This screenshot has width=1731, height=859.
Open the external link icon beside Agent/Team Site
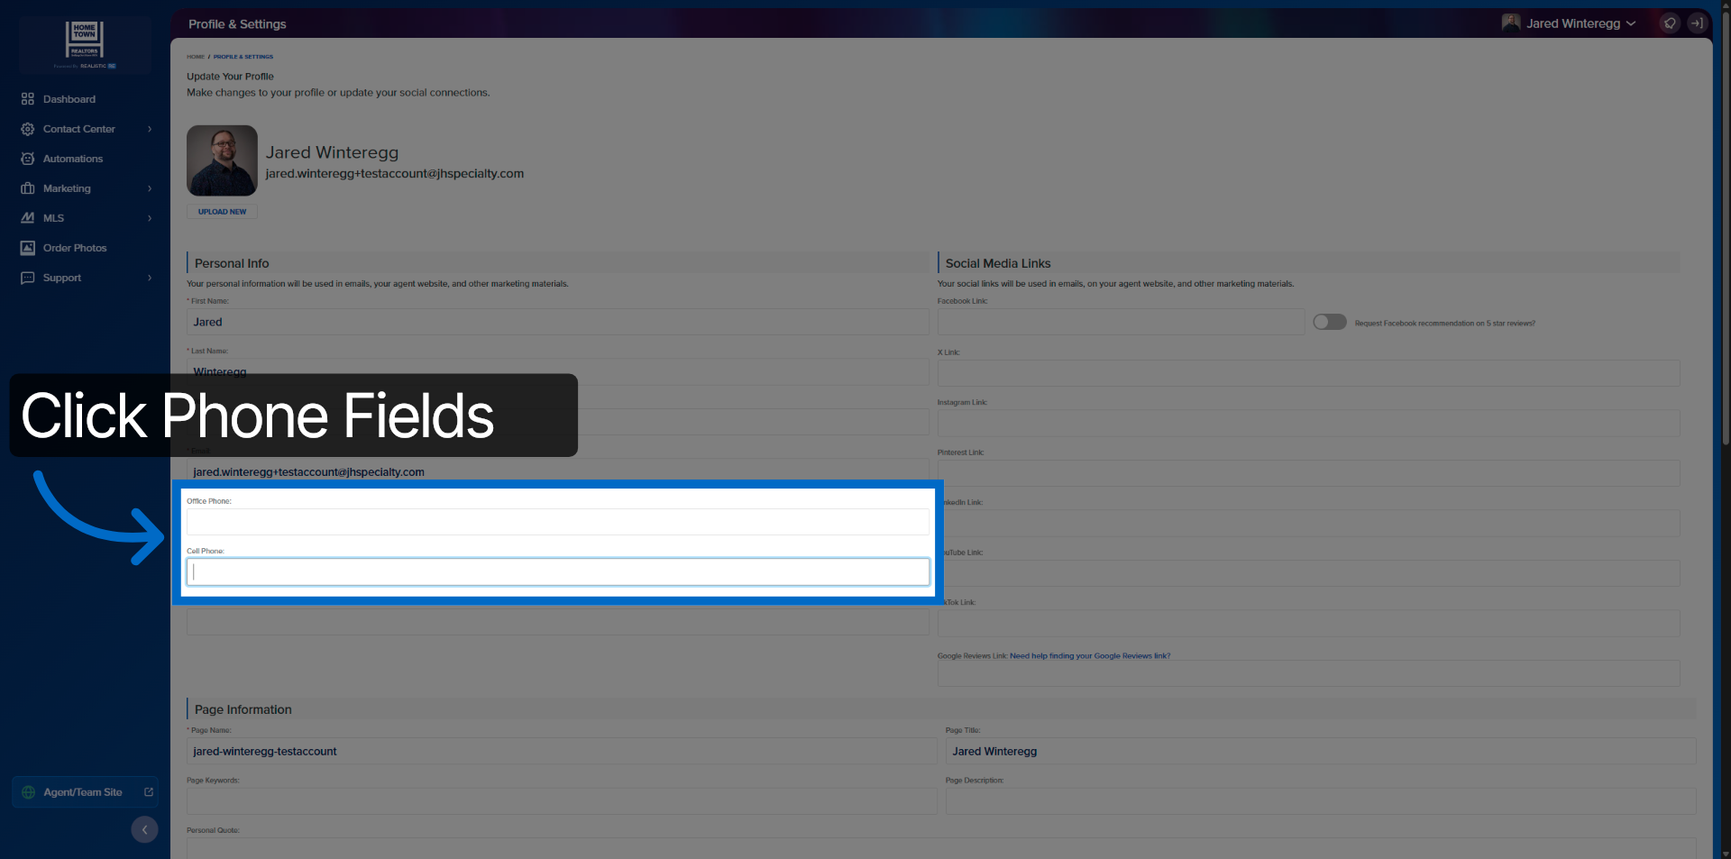(149, 792)
